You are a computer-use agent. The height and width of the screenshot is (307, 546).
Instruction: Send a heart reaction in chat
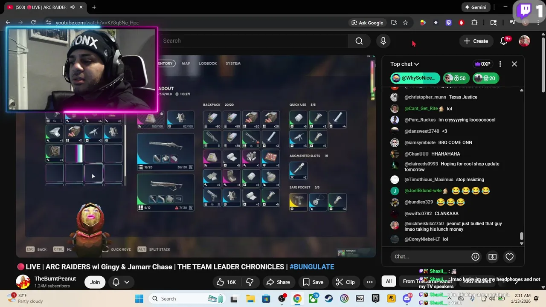tap(509, 257)
